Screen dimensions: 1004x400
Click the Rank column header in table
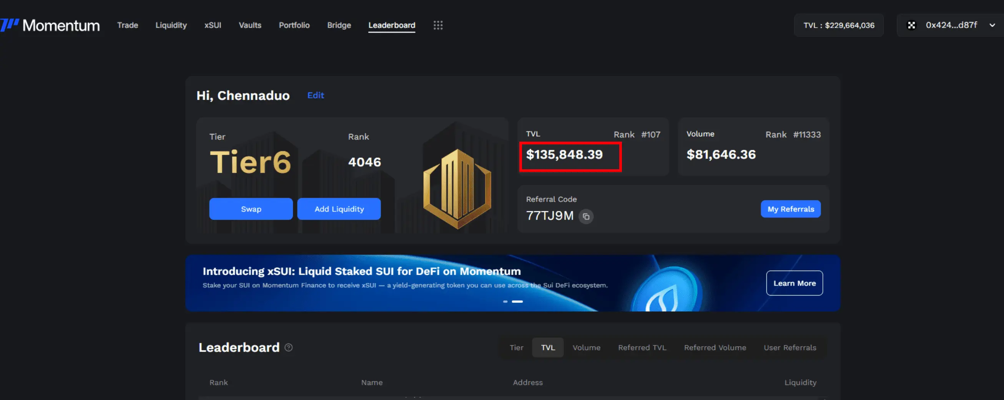point(219,382)
